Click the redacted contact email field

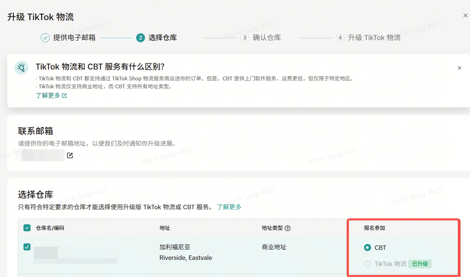[43, 155]
